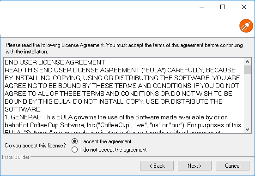Click the 'Do you accept this license?' text
The height and width of the screenshot is (176, 255).
36,146
